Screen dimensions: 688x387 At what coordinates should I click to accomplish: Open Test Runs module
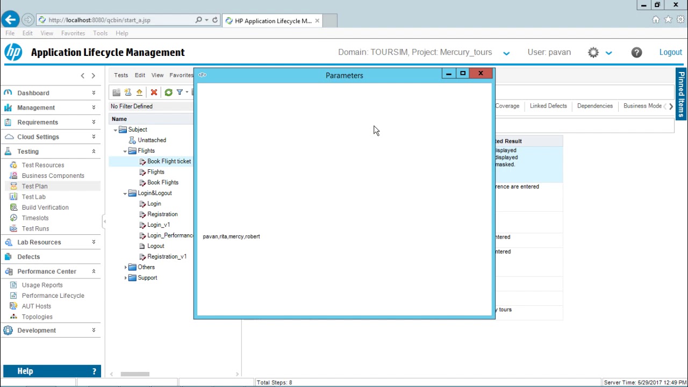point(35,228)
